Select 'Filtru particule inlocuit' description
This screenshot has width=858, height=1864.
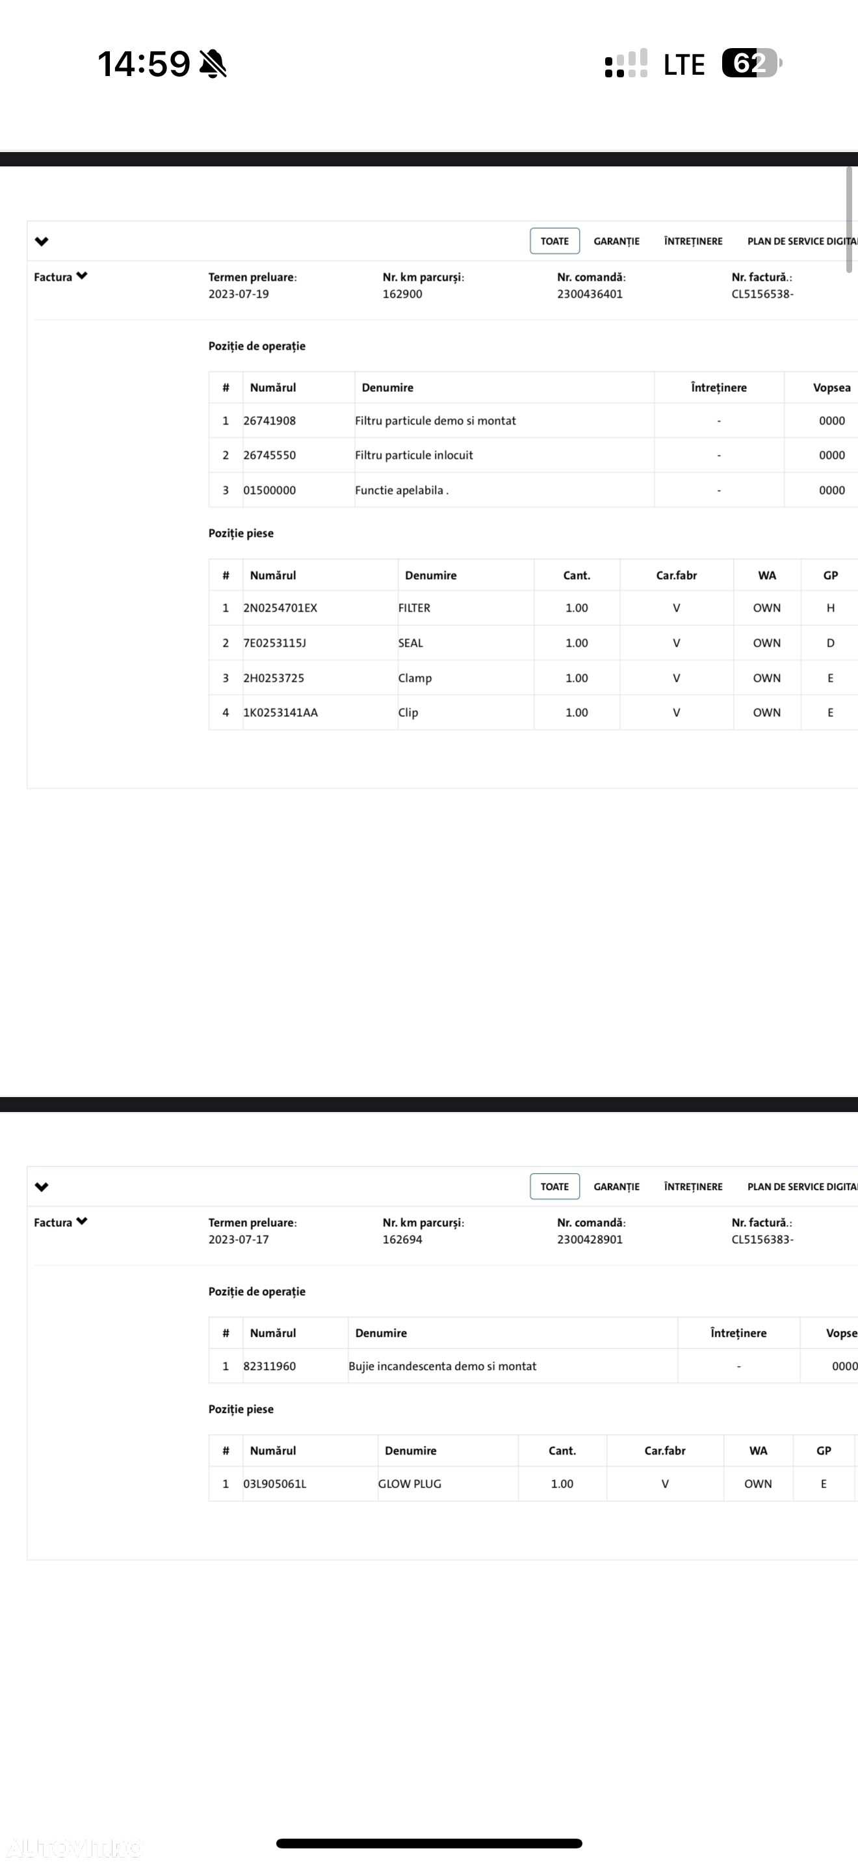(x=414, y=455)
